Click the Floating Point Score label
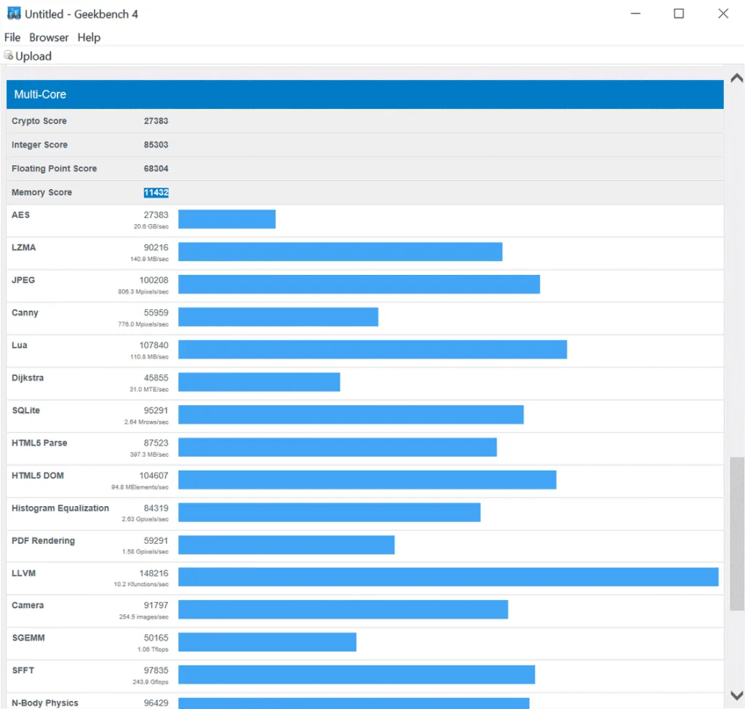Screen dimensions: 745x709 click(54, 169)
